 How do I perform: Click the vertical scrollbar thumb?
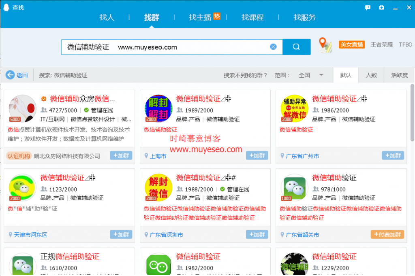pos(412,113)
